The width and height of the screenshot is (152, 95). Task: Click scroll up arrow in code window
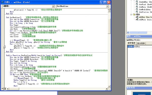(109, 11)
